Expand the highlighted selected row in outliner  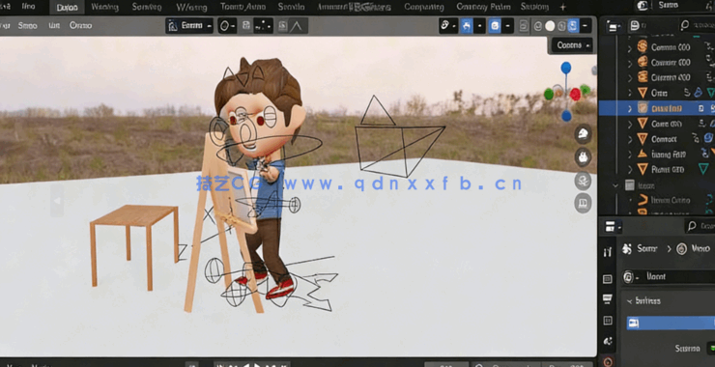630,108
